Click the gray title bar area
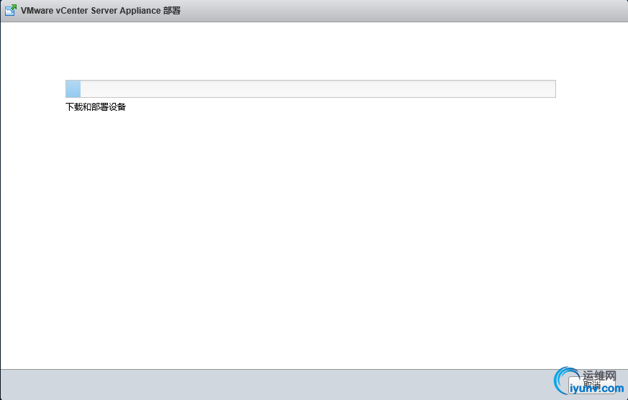628x400 pixels. coord(401,11)
